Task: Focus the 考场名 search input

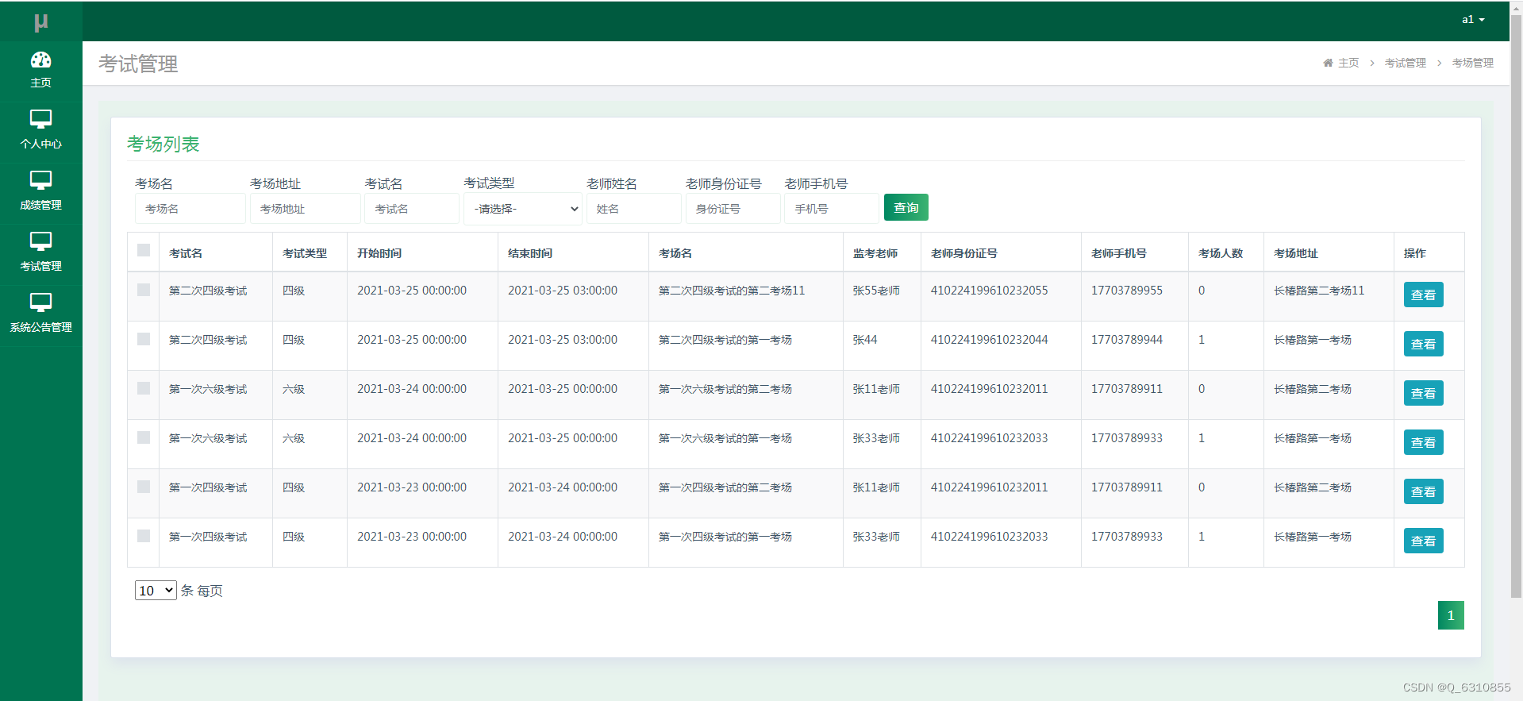Action: [190, 209]
